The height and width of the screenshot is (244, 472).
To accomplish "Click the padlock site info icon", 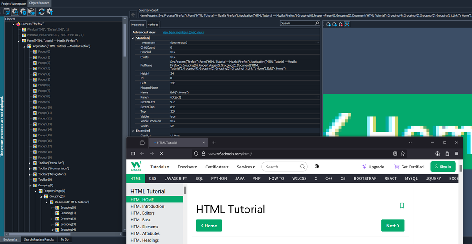I will pyautogui.click(x=203, y=153).
